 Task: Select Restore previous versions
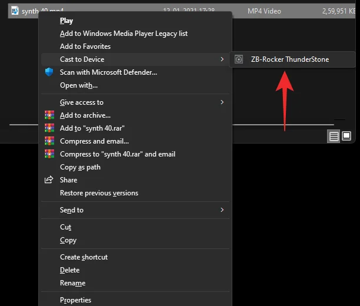coord(135,193)
